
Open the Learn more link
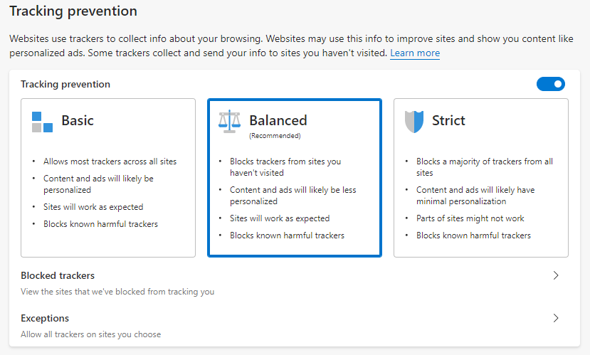415,53
